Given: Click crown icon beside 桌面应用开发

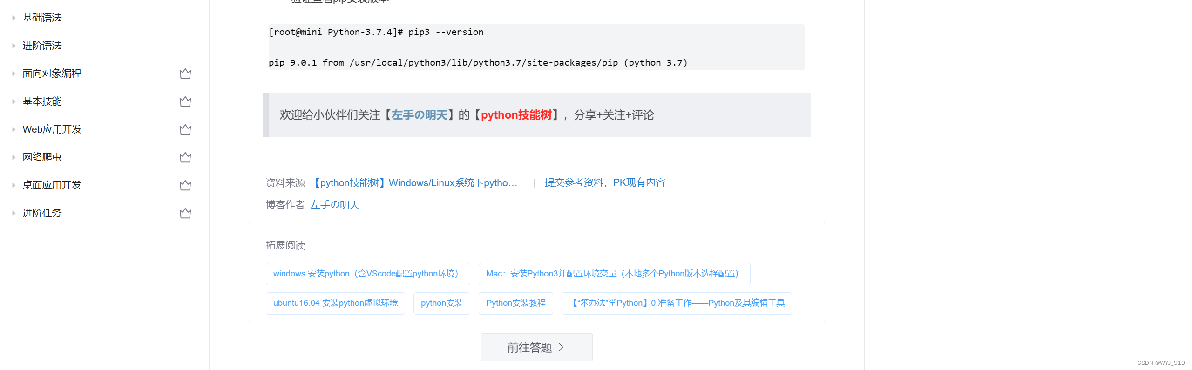Looking at the screenshot, I should pyautogui.click(x=185, y=185).
